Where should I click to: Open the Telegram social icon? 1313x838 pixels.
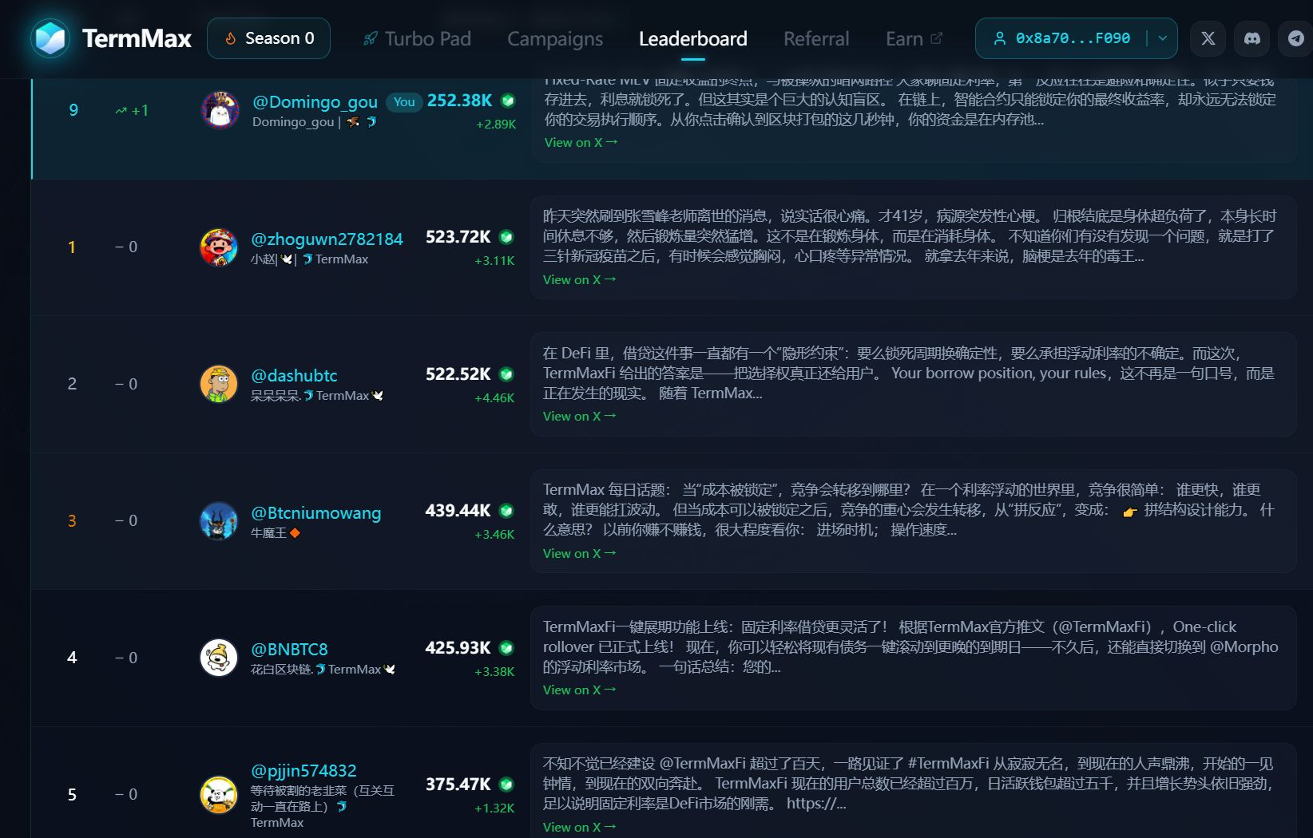click(1296, 38)
